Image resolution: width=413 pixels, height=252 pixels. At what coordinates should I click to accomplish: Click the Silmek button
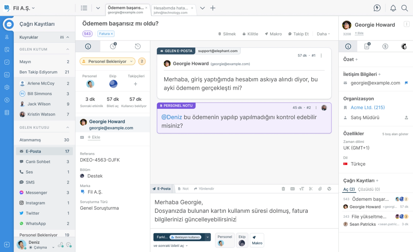tap(227, 34)
